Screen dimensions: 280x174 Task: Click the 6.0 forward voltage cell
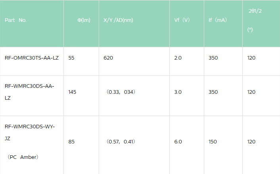[x=178, y=141]
